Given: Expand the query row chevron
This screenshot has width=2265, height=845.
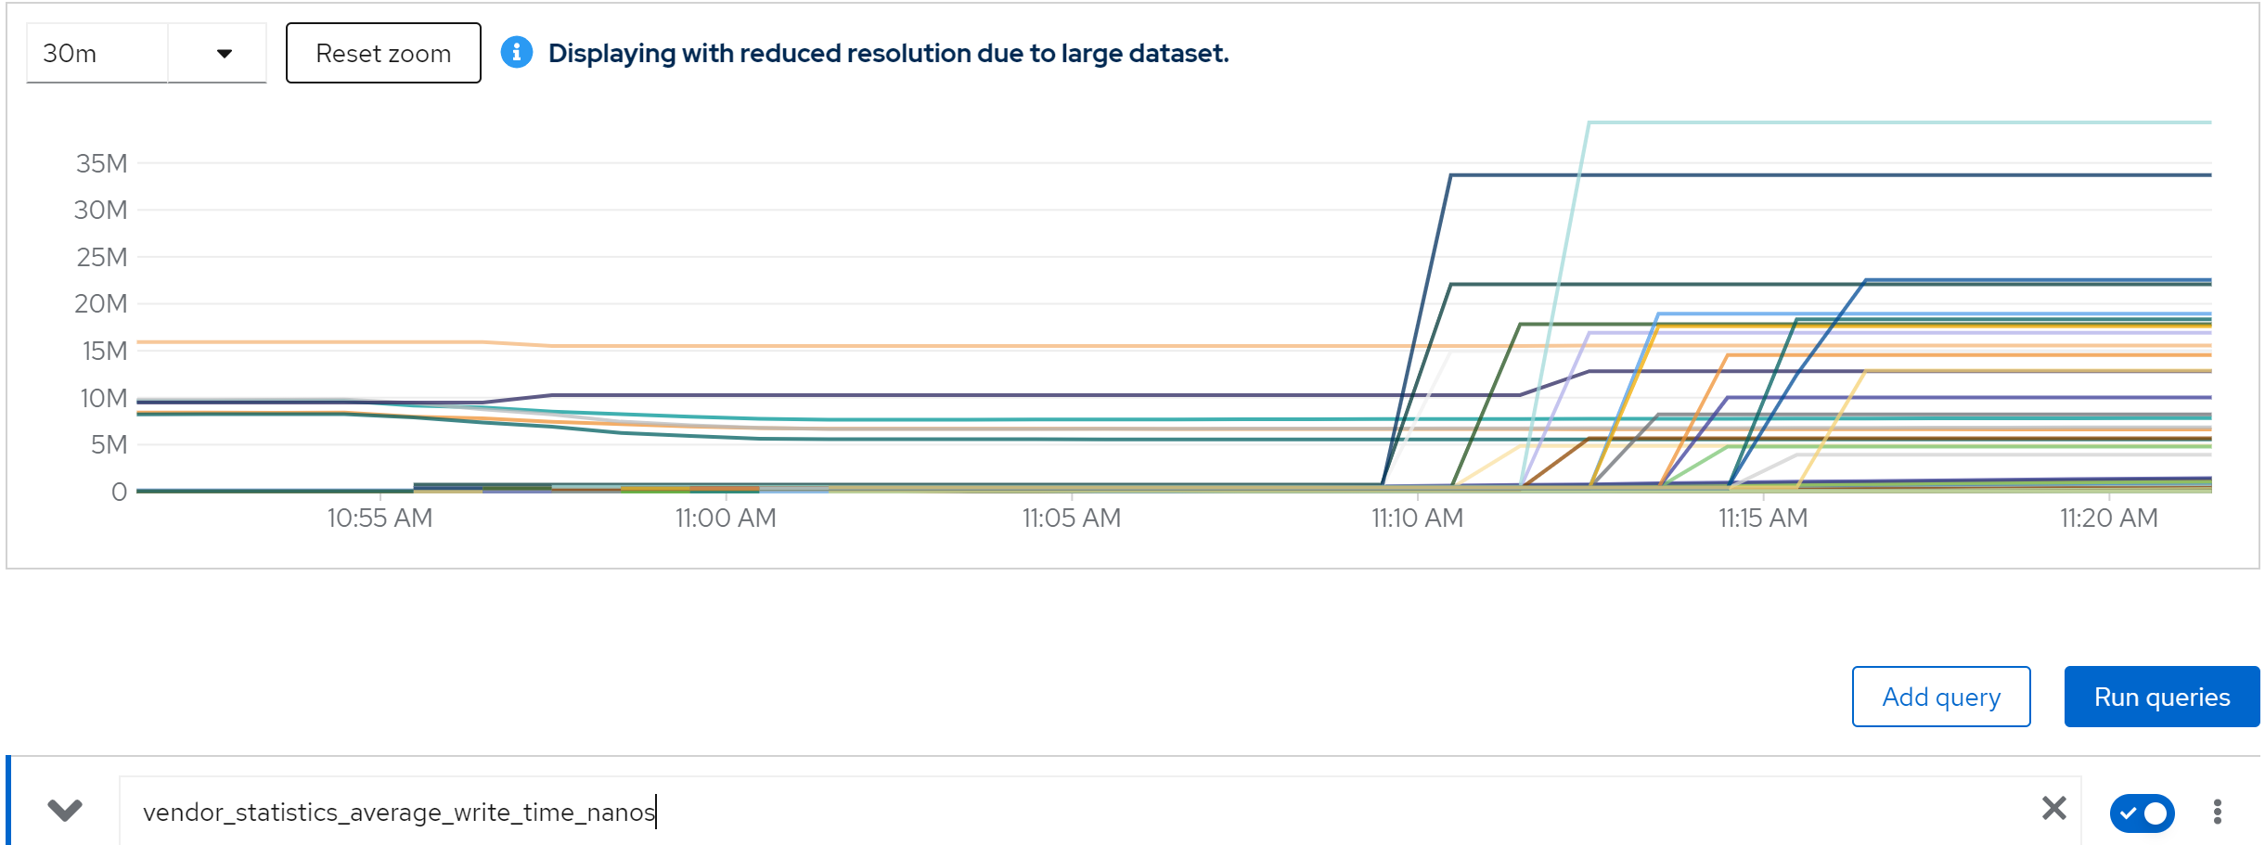Looking at the screenshot, I should (x=65, y=811).
